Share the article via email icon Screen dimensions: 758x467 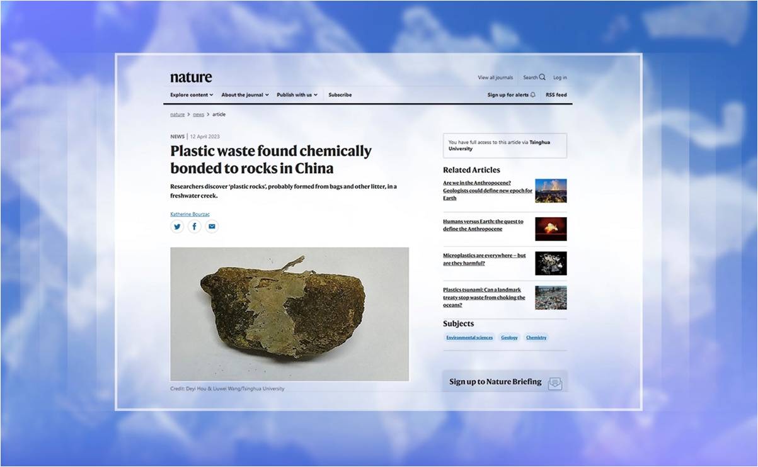[212, 227]
